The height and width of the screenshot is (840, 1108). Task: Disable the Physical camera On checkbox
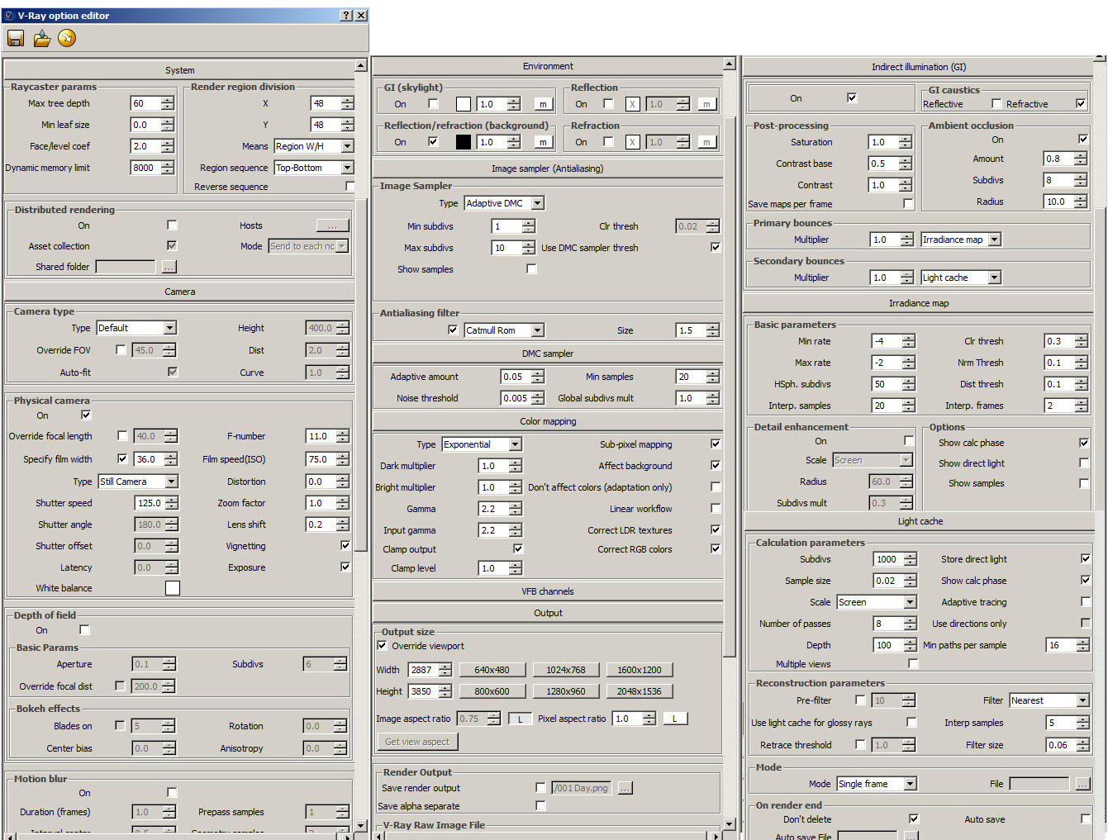point(86,415)
